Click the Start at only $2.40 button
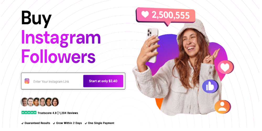 (x=103, y=81)
